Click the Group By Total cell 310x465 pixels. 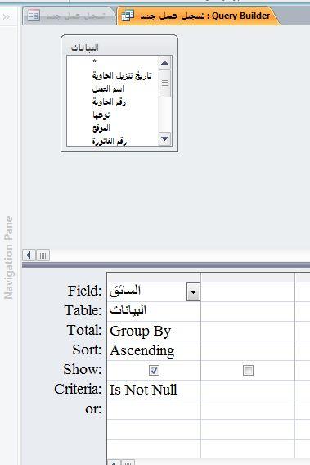pos(154,331)
